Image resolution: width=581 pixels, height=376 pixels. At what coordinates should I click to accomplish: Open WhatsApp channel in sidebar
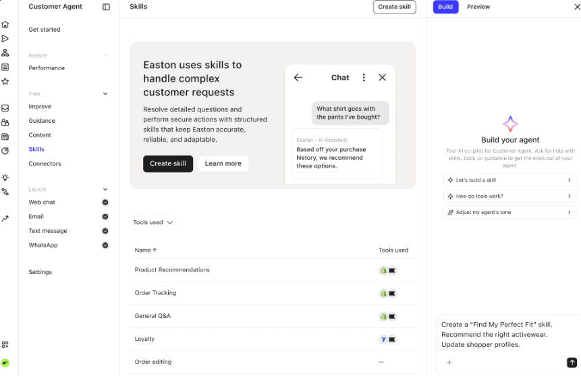(x=43, y=245)
